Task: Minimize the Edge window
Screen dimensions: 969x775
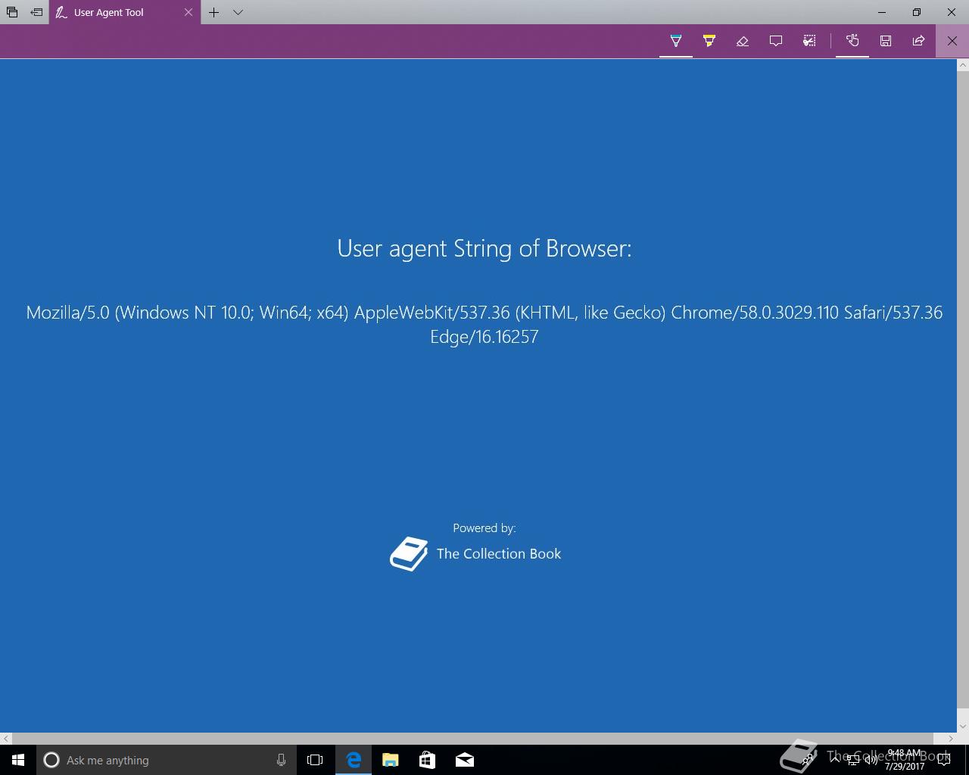Action: pyautogui.click(x=882, y=12)
